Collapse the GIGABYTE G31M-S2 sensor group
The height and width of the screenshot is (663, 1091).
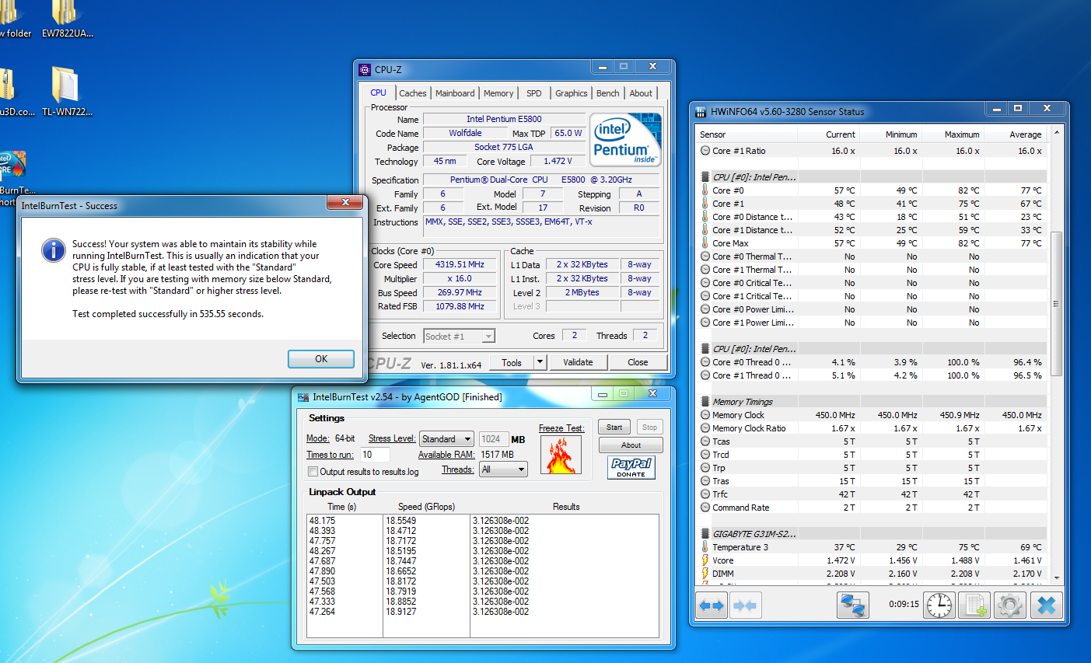705,534
